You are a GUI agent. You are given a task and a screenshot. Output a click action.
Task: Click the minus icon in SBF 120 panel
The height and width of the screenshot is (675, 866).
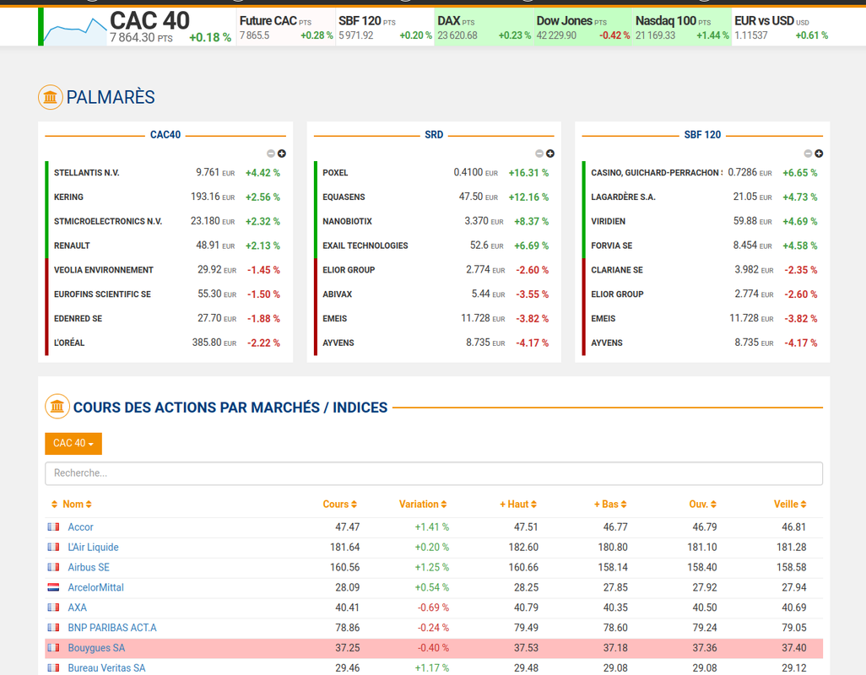tap(808, 154)
